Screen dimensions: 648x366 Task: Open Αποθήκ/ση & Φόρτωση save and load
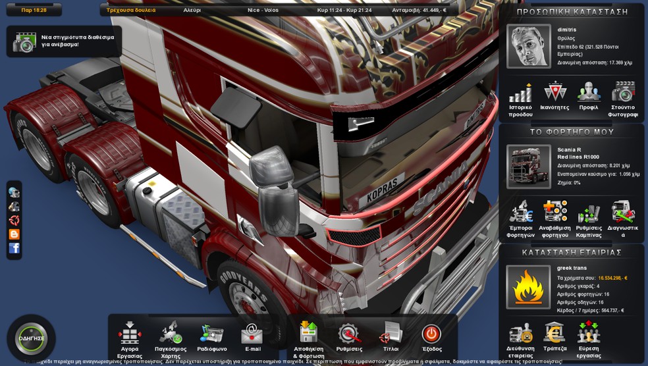(308, 334)
